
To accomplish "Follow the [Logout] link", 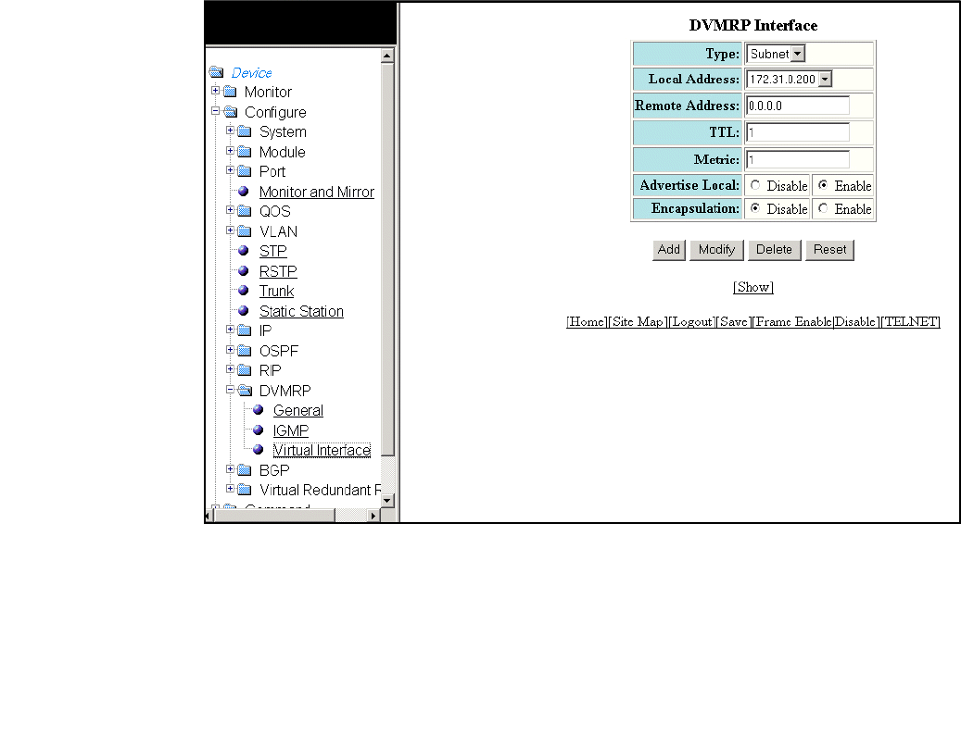I will tap(691, 322).
